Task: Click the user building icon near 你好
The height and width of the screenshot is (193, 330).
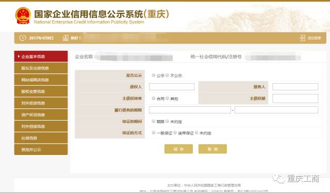Action: (65, 38)
